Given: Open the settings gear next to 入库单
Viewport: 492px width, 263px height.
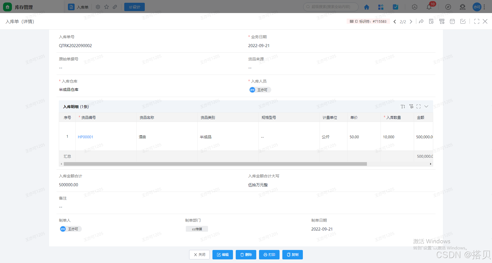Looking at the screenshot, I should click(98, 7).
